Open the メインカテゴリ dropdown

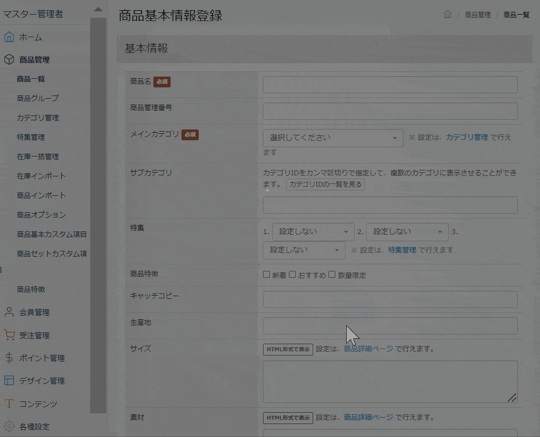[333, 138]
